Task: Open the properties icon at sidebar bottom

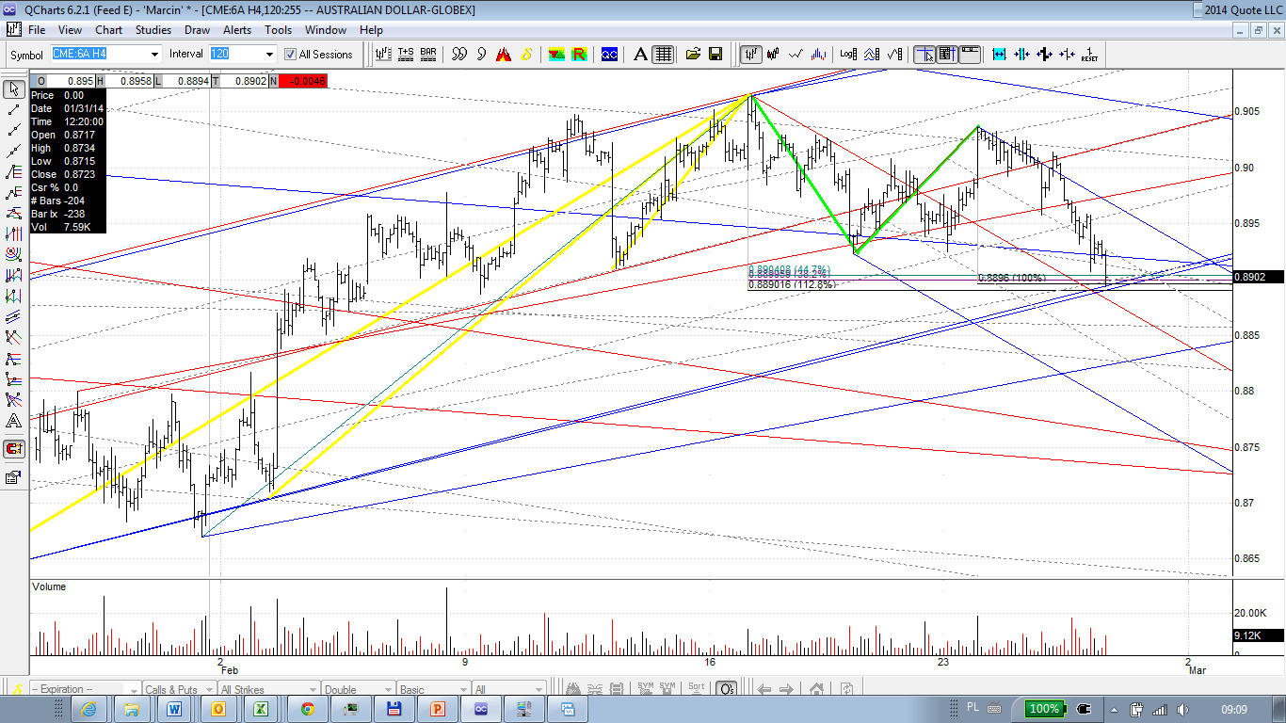Action: (x=14, y=476)
